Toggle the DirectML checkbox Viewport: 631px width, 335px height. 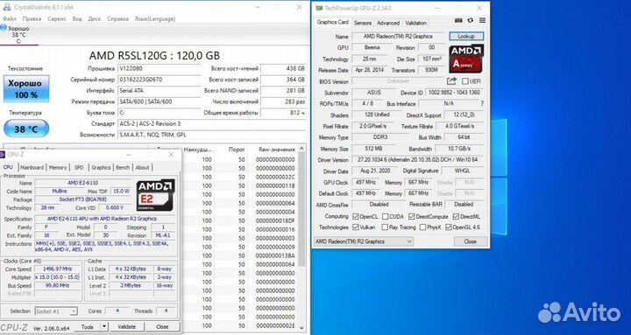tap(456, 217)
